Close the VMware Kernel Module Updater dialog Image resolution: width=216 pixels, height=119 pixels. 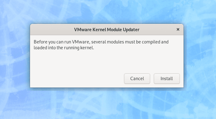178,29
